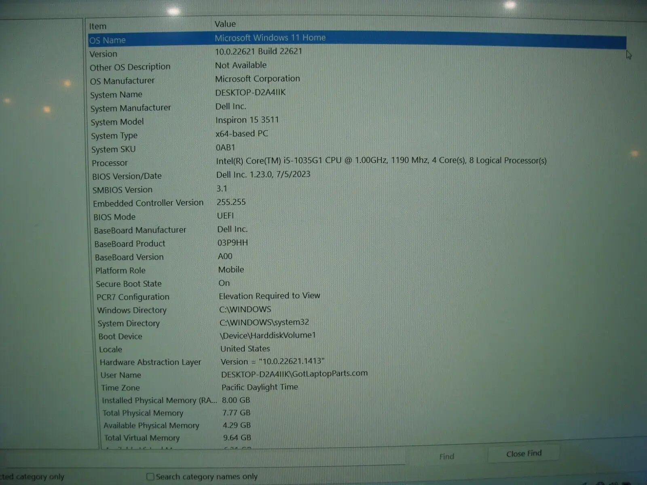The width and height of the screenshot is (647, 485).
Task: Select the Embedded Controller Version row
Action: pos(148,203)
